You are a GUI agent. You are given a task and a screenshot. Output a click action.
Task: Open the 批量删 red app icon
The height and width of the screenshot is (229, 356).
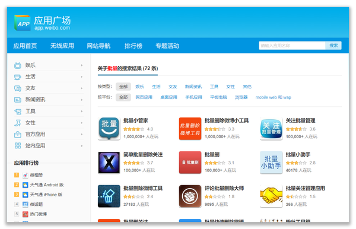tap(190, 163)
